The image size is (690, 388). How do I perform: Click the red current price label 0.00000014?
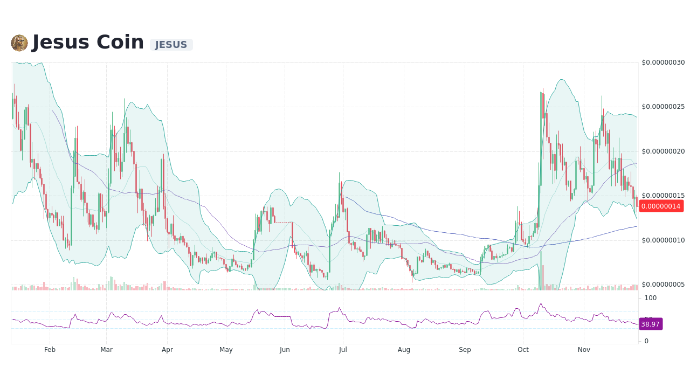661,206
